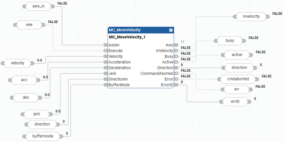
Task: Click the MC_MoveVelocity block title bar
Action: (137, 30)
